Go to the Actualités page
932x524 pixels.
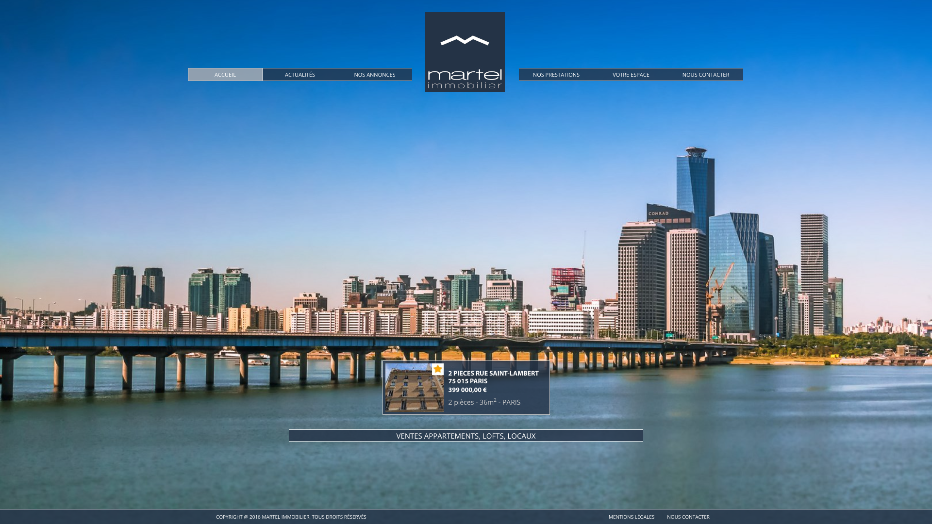300,74
